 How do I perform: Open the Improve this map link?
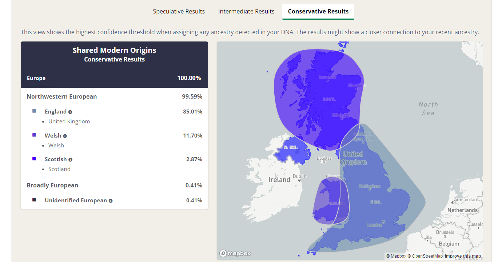(463, 256)
